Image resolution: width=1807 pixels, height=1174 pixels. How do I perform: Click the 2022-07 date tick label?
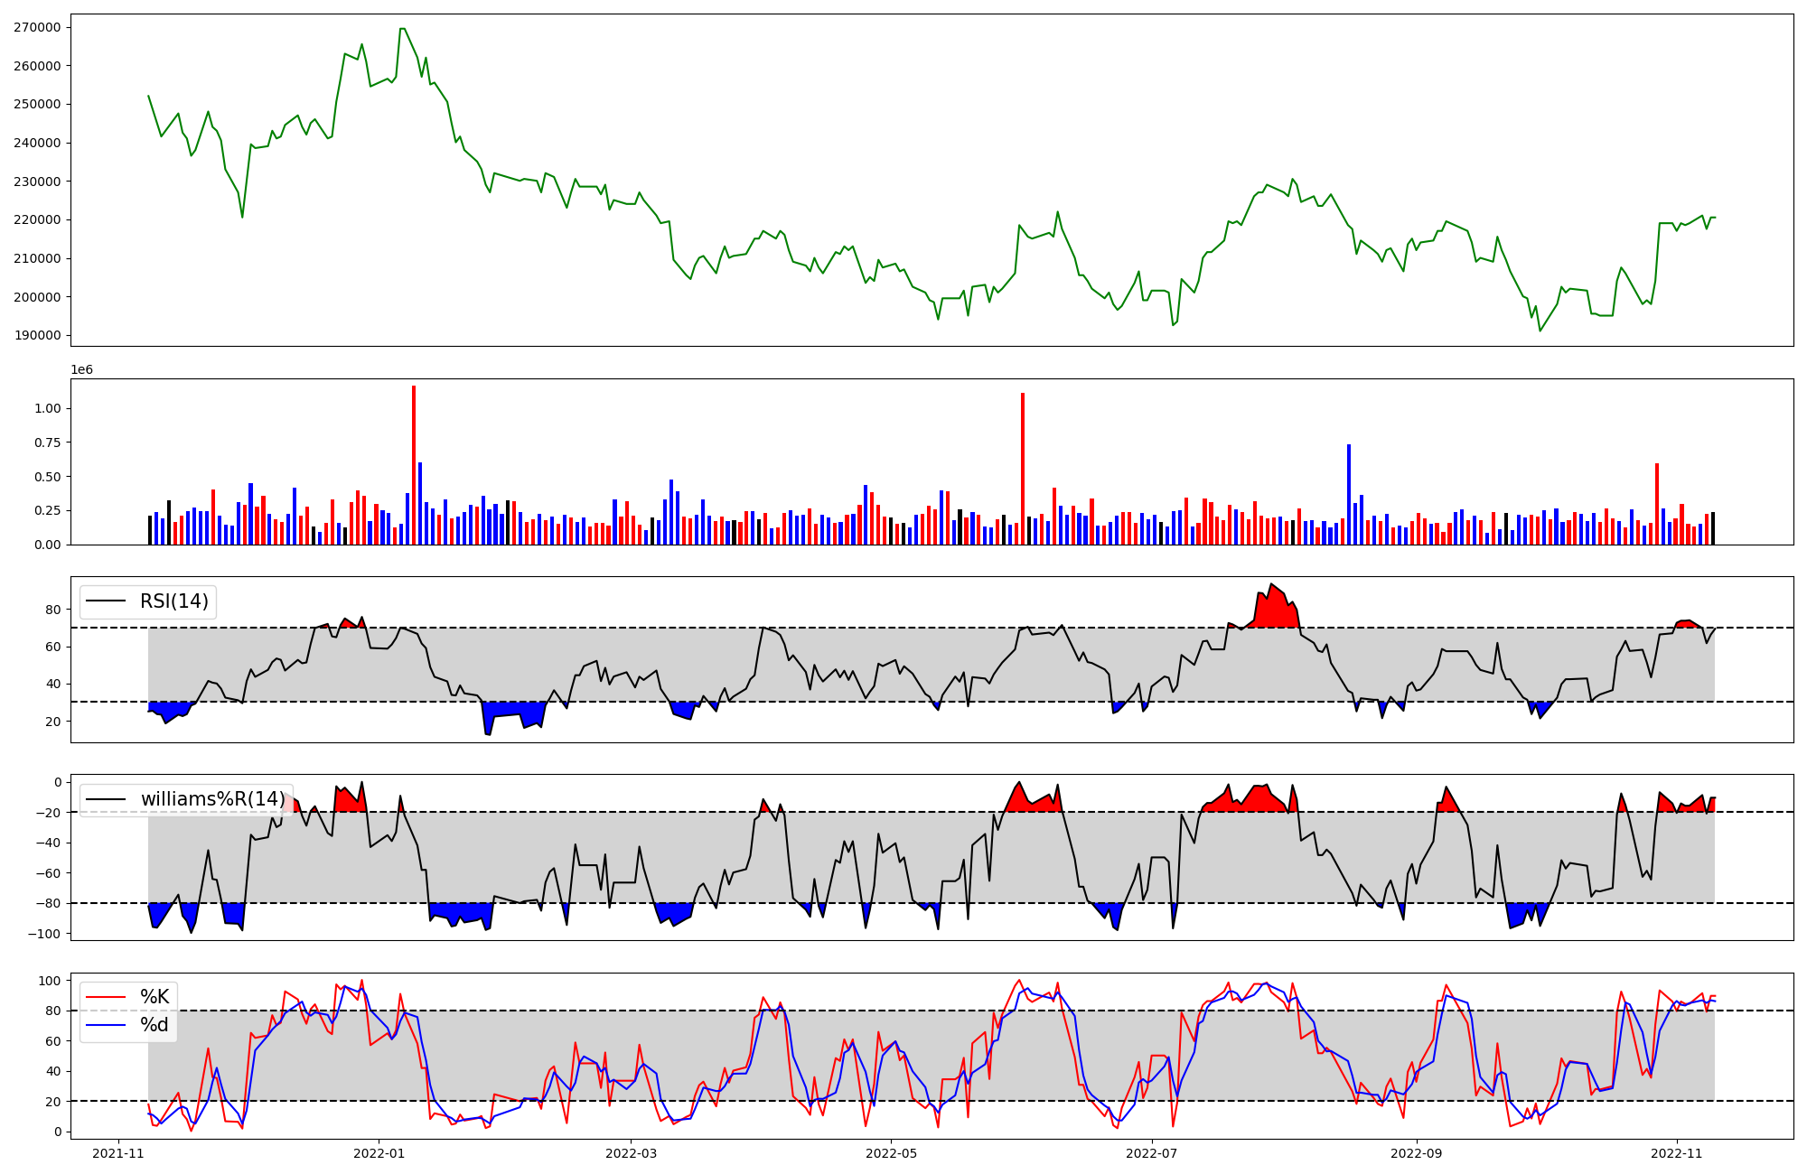coord(1153,1153)
